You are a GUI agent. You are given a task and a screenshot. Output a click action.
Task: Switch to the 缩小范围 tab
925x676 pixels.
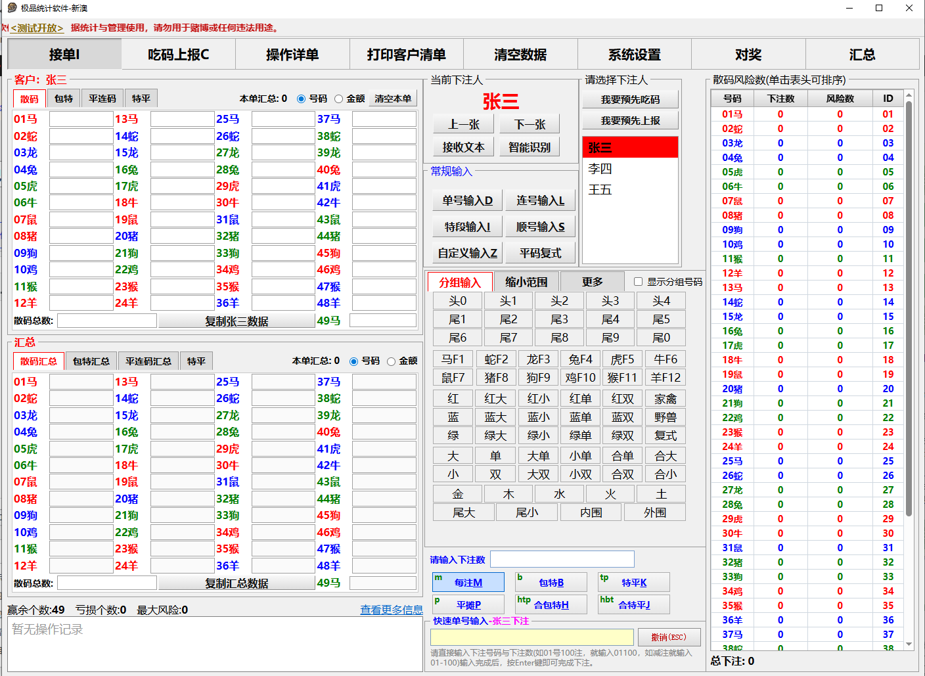tap(526, 282)
